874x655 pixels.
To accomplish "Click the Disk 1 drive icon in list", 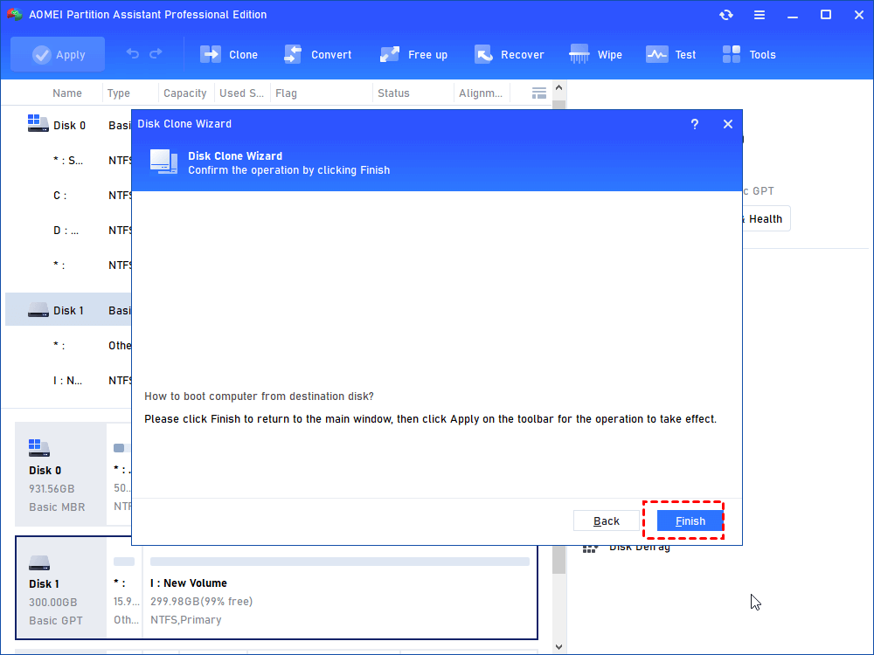I will tap(38, 310).
